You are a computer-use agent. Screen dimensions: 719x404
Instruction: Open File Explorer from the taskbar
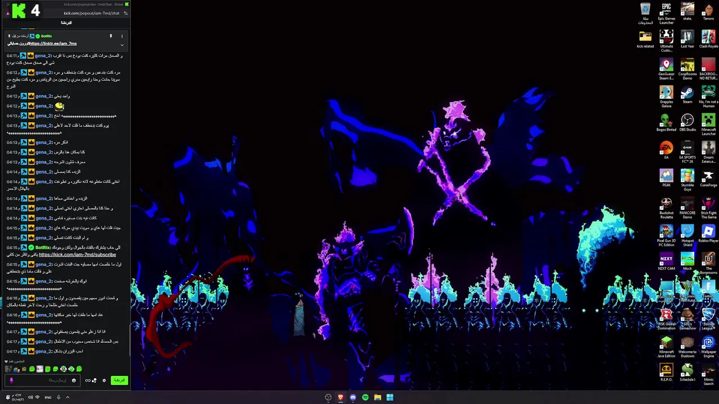[x=377, y=397]
